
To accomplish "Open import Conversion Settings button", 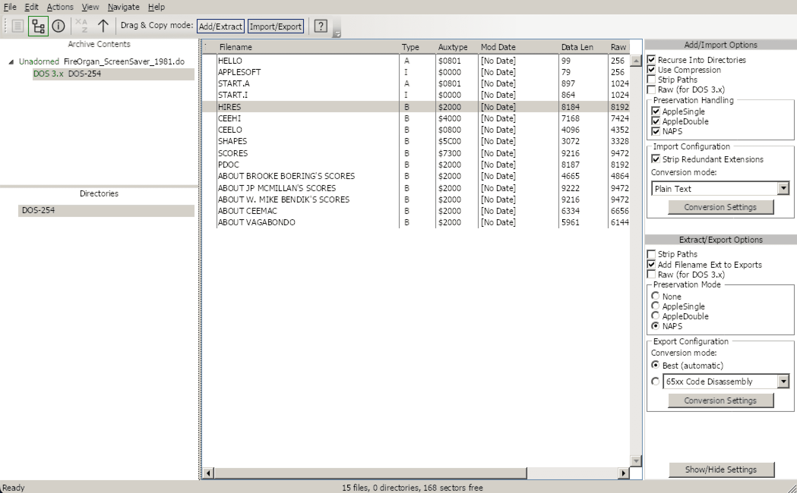I will tap(721, 207).
